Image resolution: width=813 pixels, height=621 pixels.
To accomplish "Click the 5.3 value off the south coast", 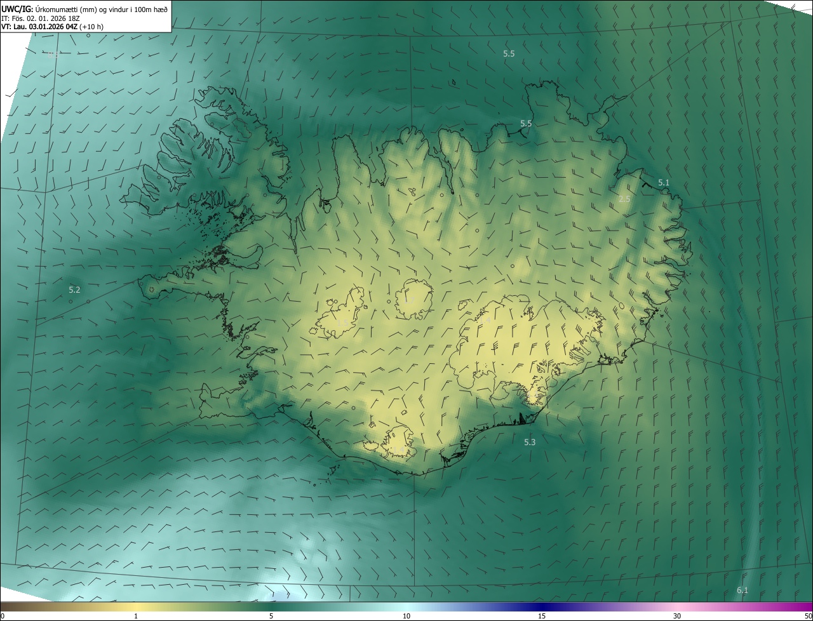I will click(x=530, y=442).
